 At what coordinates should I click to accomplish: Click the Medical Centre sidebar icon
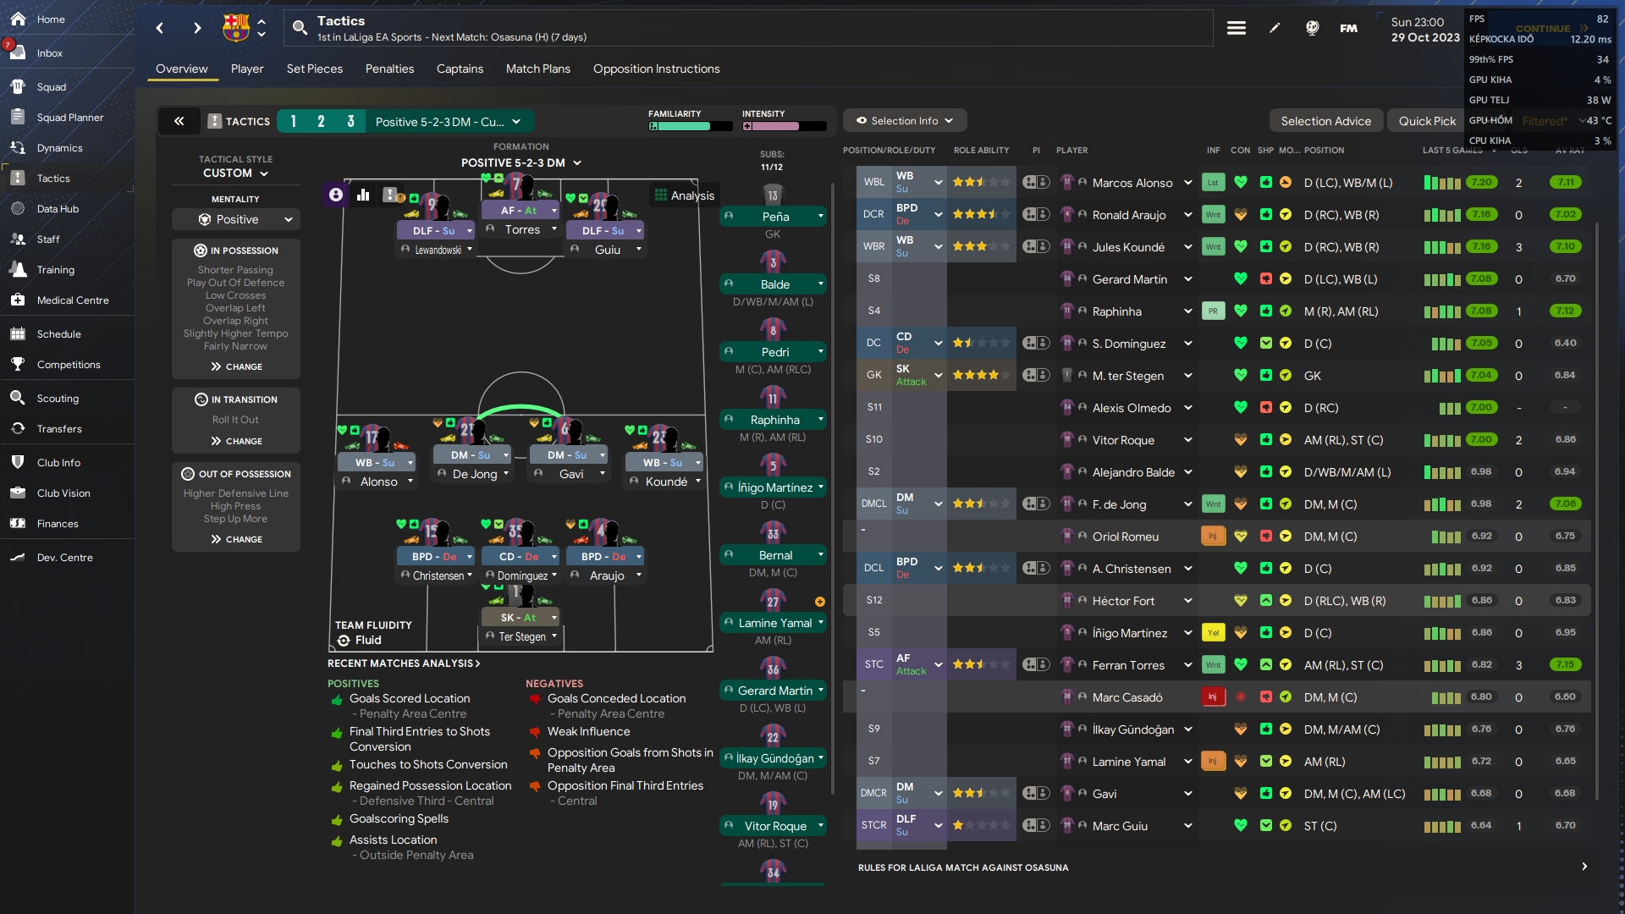(x=18, y=300)
